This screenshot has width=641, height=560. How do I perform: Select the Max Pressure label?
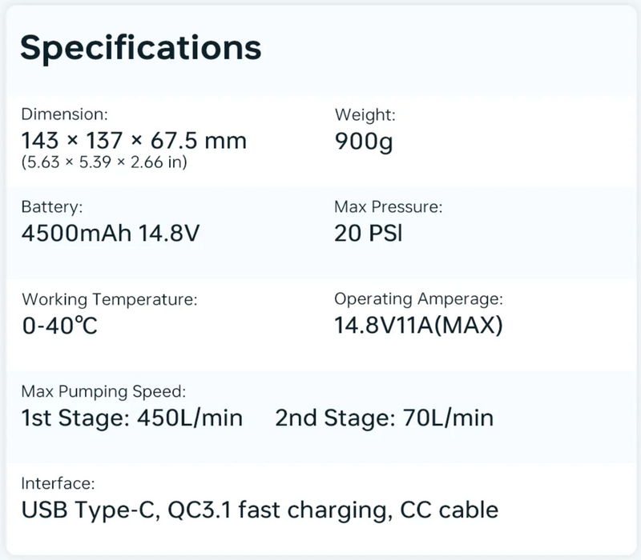click(389, 207)
